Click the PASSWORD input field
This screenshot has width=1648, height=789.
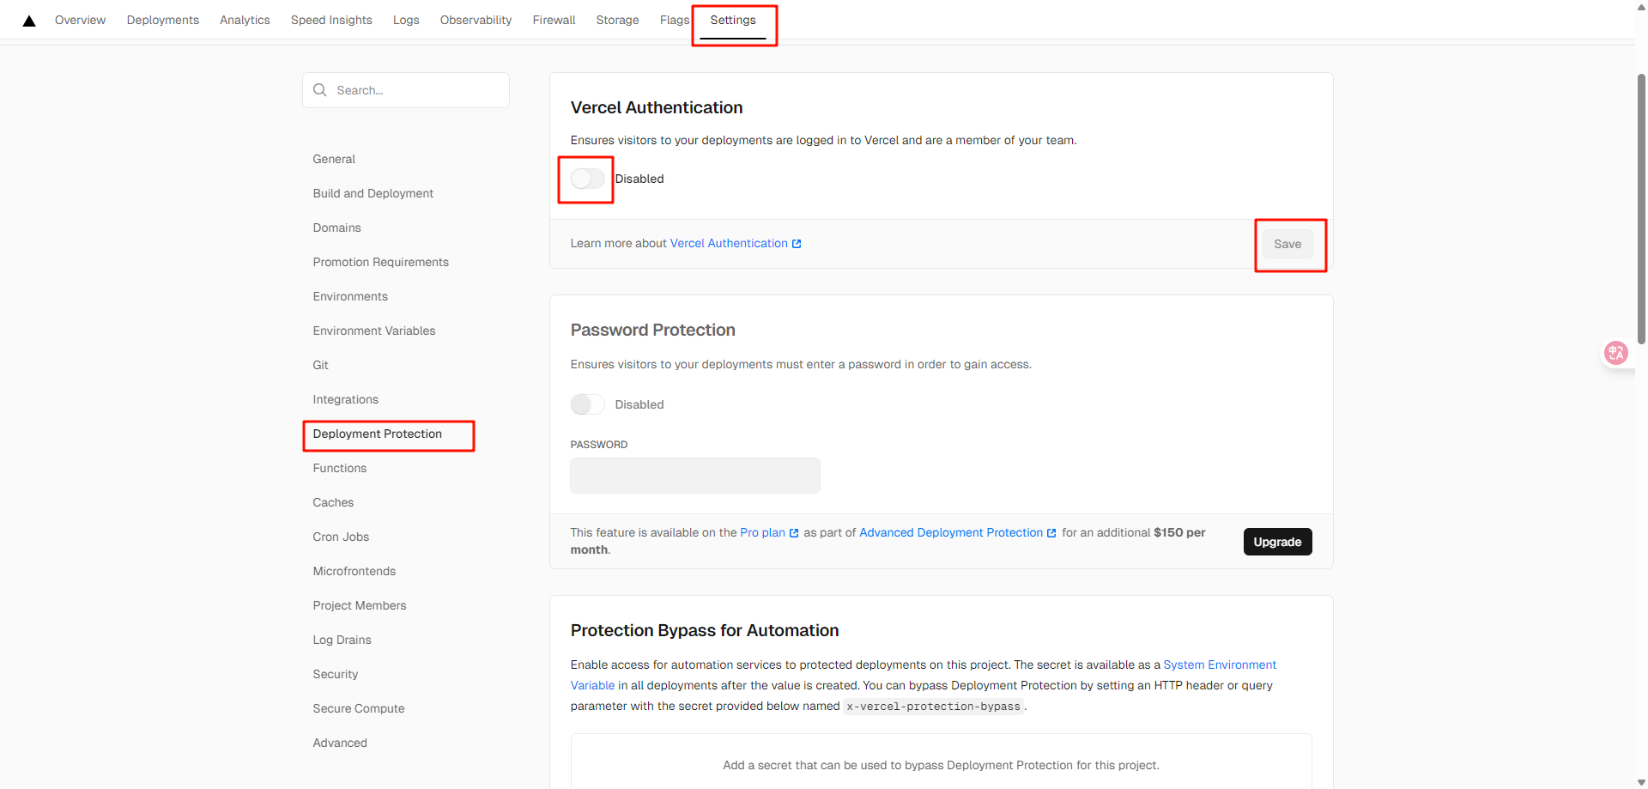pyautogui.click(x=695, y=476)
